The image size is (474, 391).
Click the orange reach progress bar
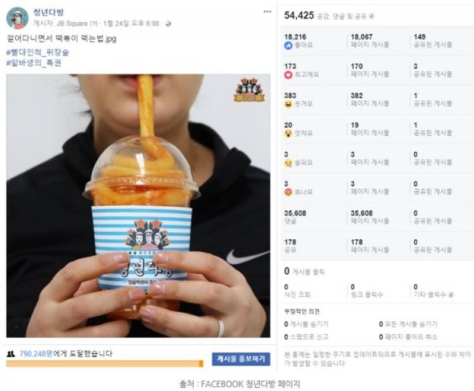(x=105, y=364)
